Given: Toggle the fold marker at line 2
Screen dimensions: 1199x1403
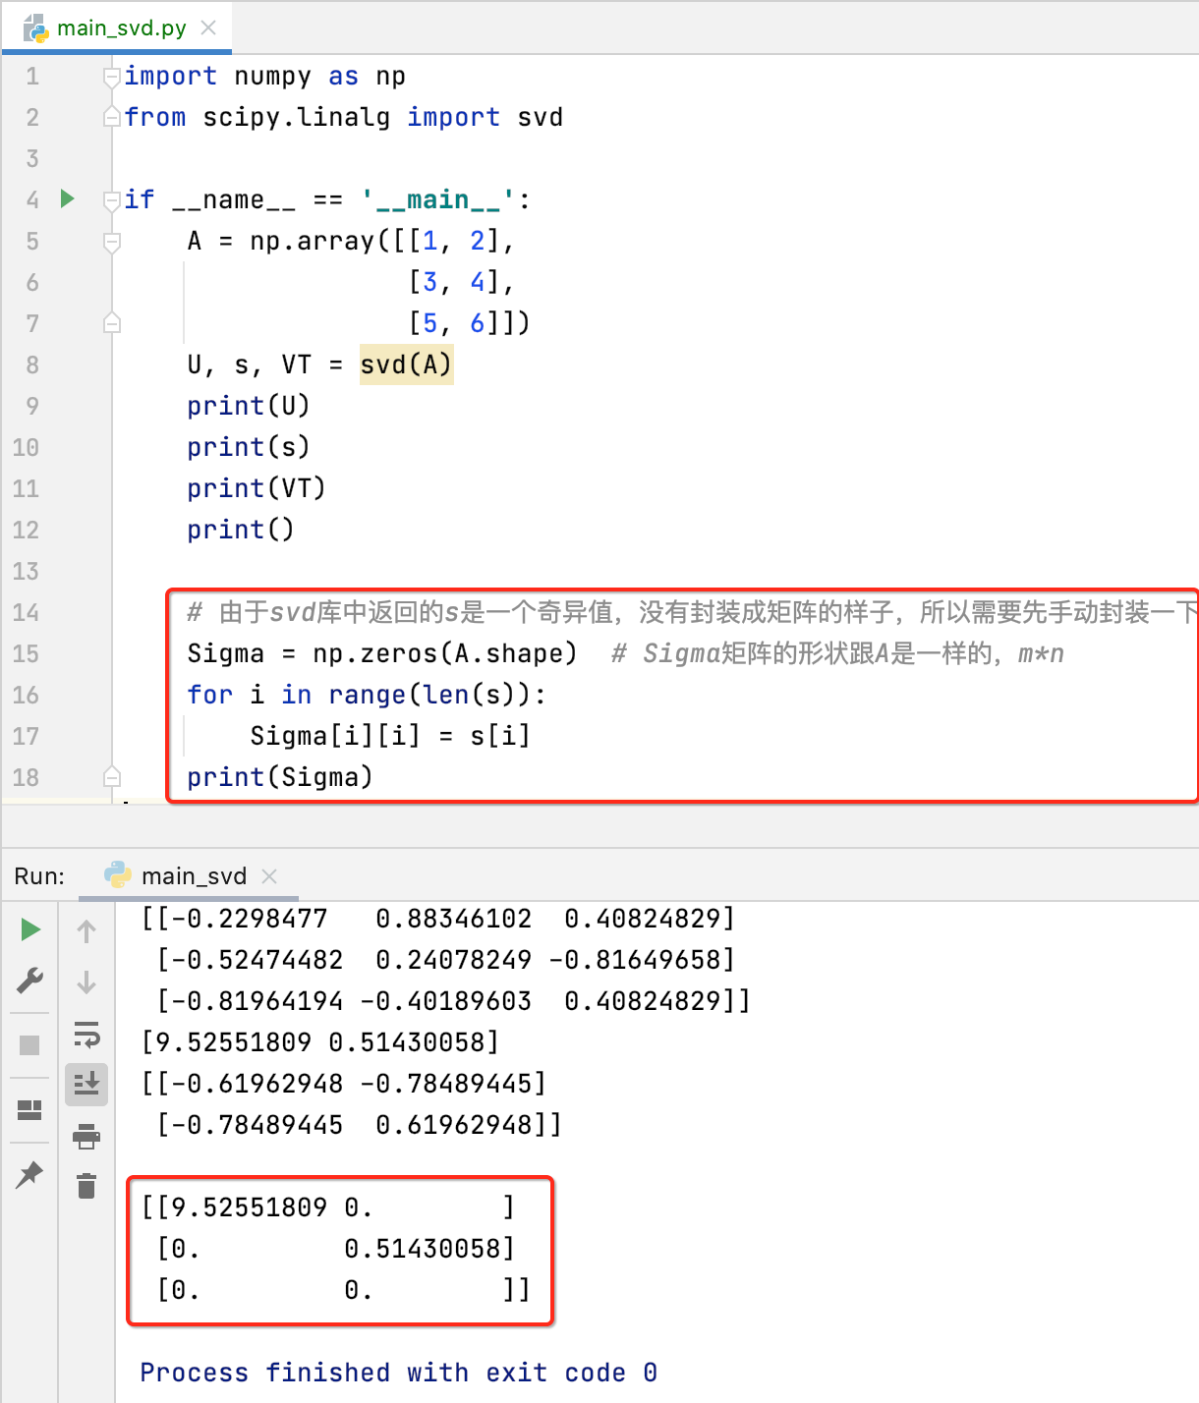Looking at the screenshot, I should point(112,117).
